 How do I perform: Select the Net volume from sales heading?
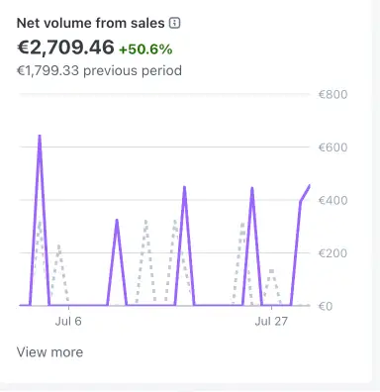(x=91, y=23)
